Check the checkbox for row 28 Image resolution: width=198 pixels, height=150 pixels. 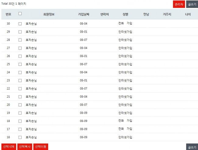20,40
